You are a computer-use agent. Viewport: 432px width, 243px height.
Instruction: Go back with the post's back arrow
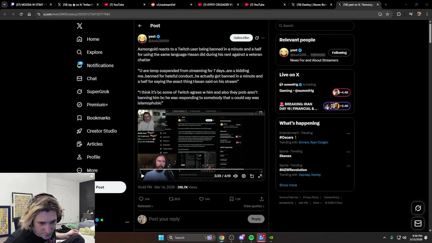click(x=140, y=26)
